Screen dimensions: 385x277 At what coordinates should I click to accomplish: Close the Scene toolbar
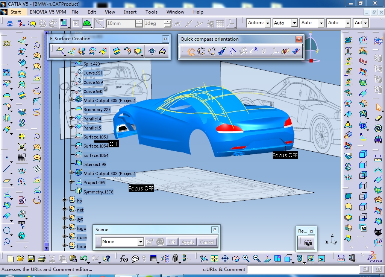coord(215,230)
